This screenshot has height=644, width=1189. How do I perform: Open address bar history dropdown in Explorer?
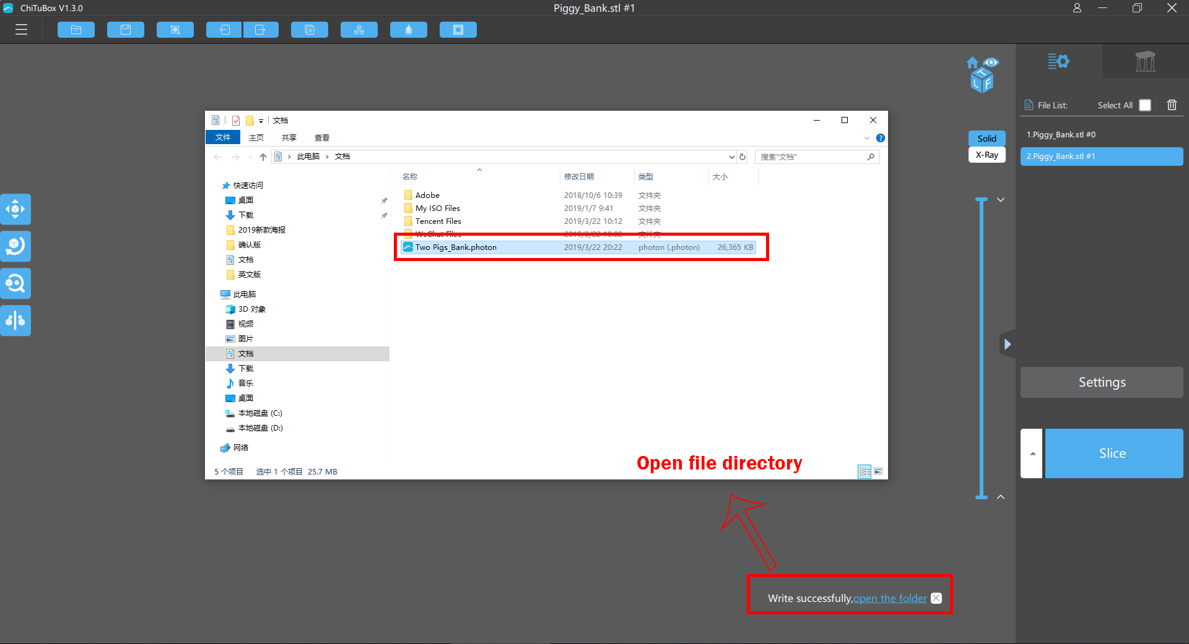click(731, 157)
